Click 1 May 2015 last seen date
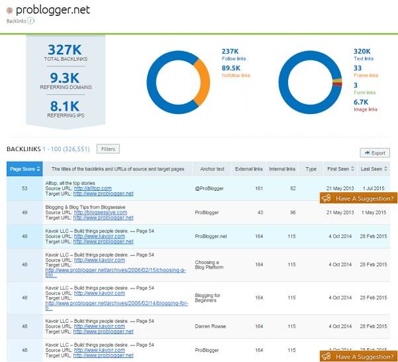 tap(373, 212)
